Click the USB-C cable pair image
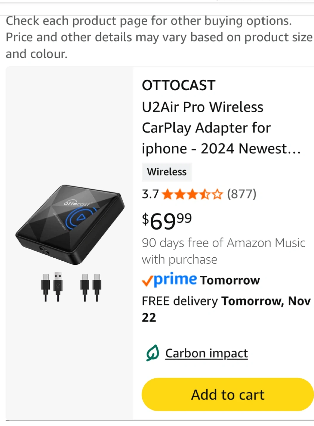Screen dimensions: 314x426 [91, 288]
